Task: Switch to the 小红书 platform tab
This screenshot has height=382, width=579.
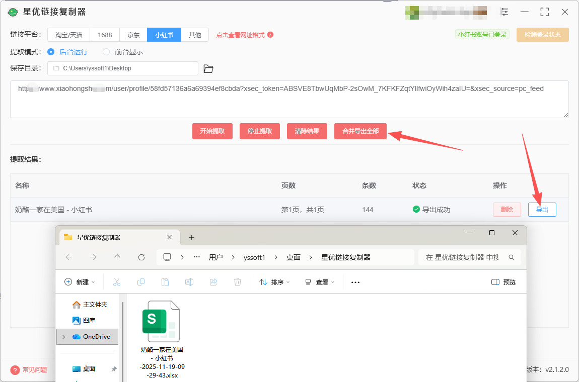Action: 164,35
